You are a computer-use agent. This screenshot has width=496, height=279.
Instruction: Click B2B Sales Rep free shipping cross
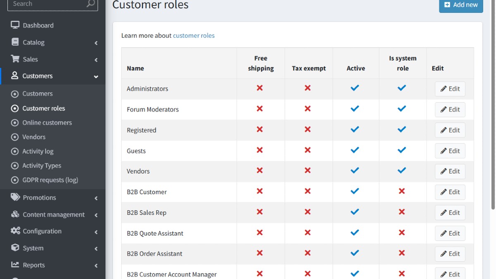[x=260, y=212]
